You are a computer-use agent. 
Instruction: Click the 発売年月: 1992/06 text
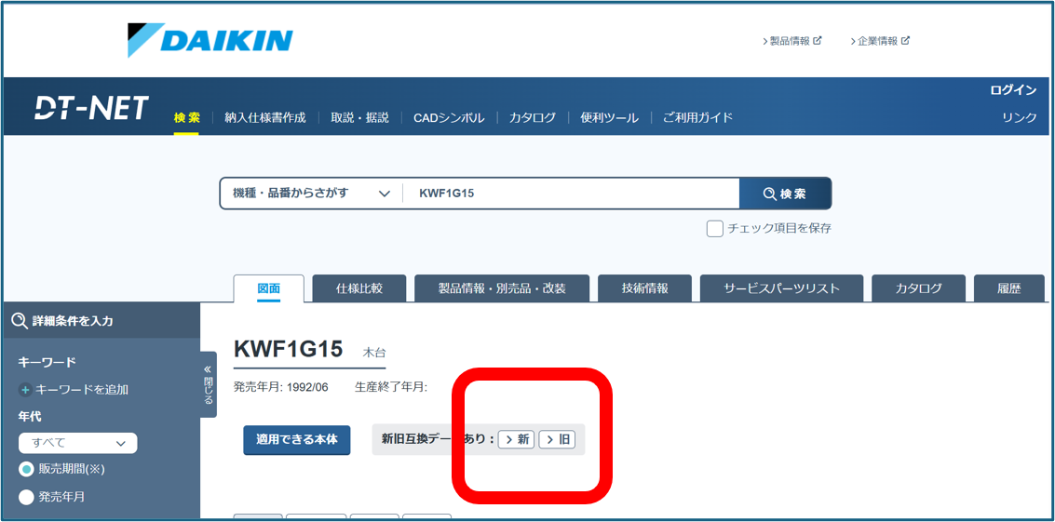pos(280,387)
